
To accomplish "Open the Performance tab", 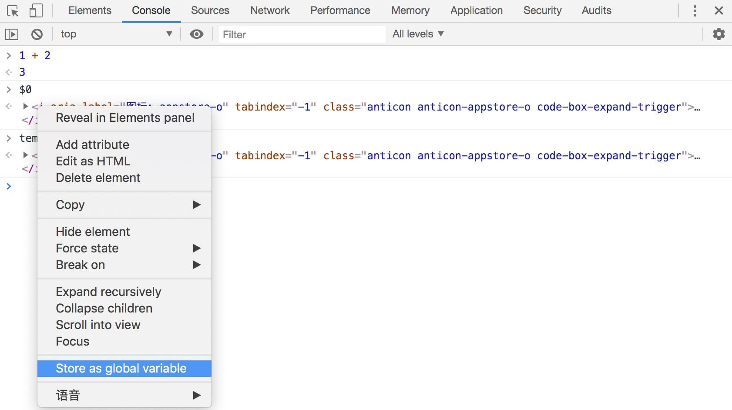I will 340,10.
